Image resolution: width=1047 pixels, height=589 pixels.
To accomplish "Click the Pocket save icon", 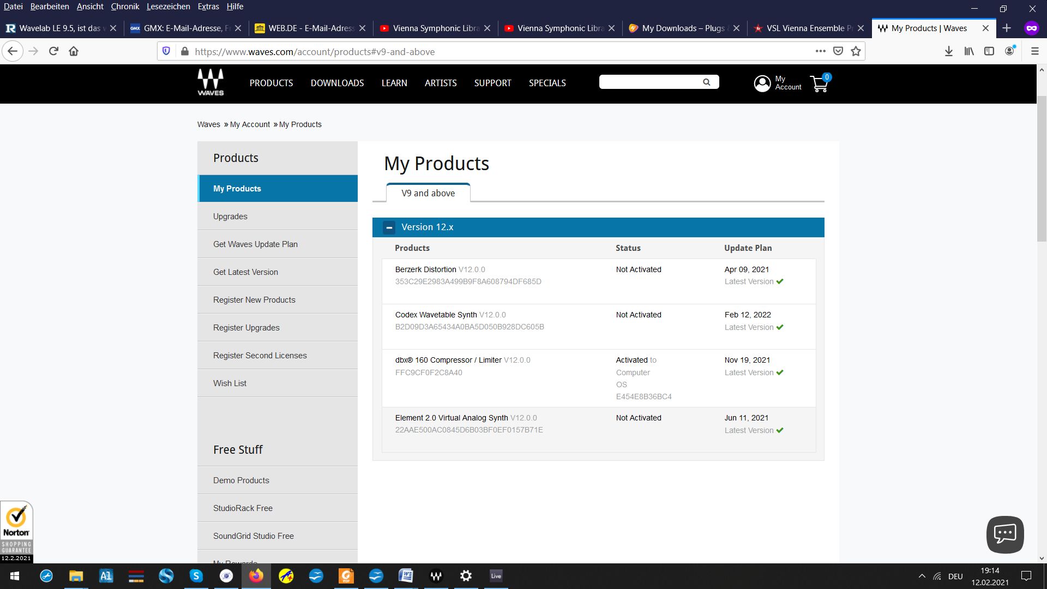I will tap(838, 51).
